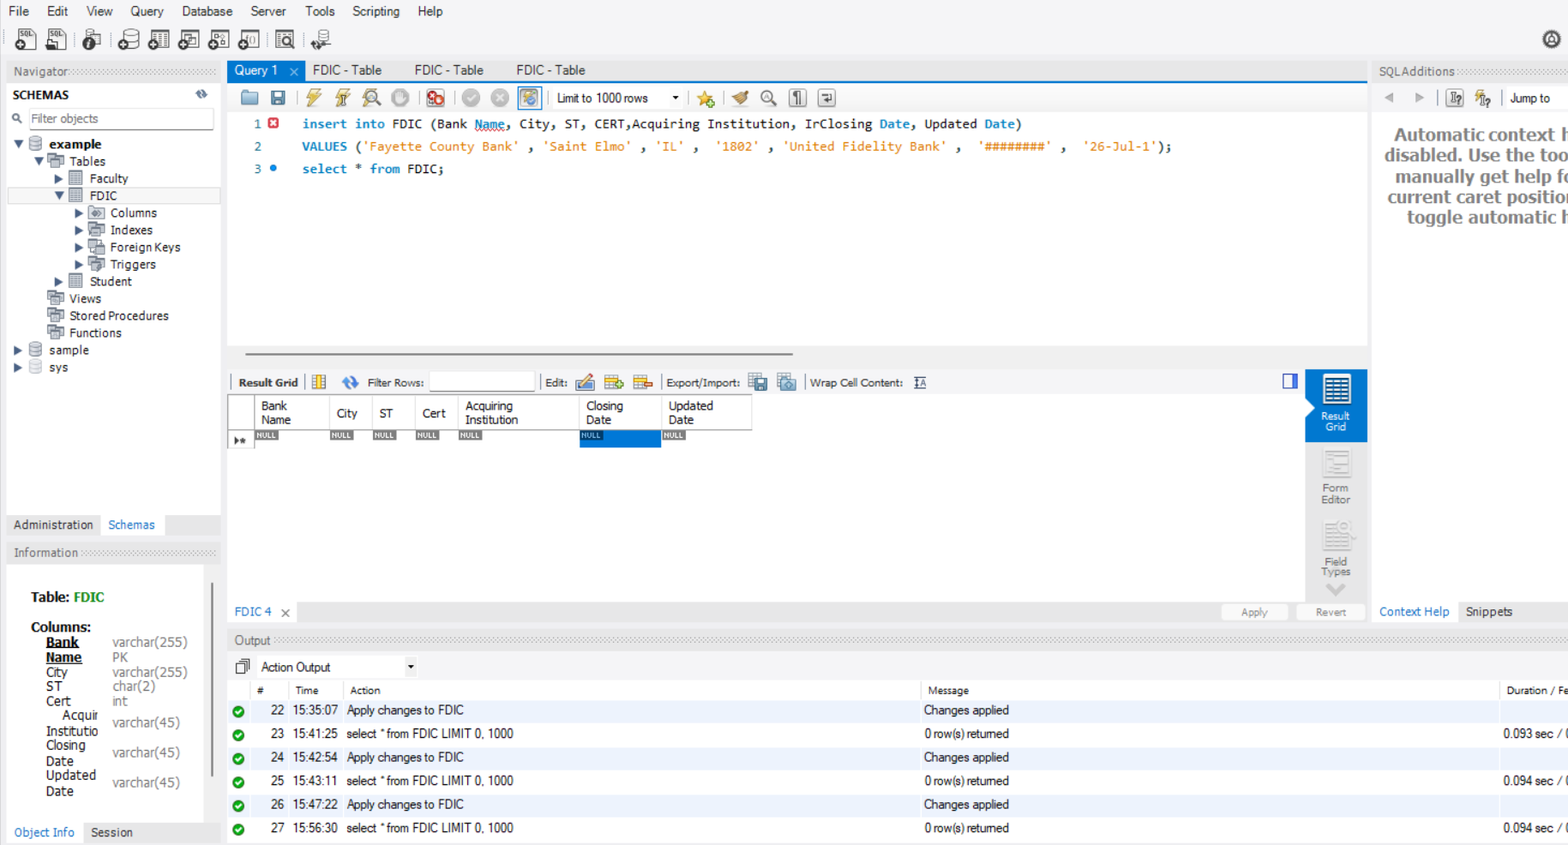Open the Snippets panel link
Viewport: 1568px width, 845px height.
tap(1488, 612)
